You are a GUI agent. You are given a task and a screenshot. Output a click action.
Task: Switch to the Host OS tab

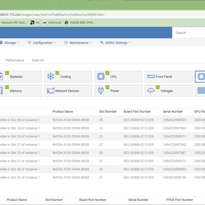38,60
